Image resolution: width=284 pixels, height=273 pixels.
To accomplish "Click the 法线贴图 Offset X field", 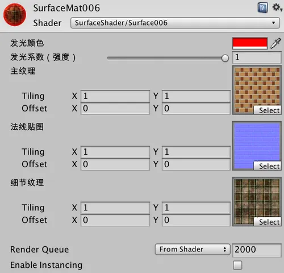I will (x=115, y=164).
